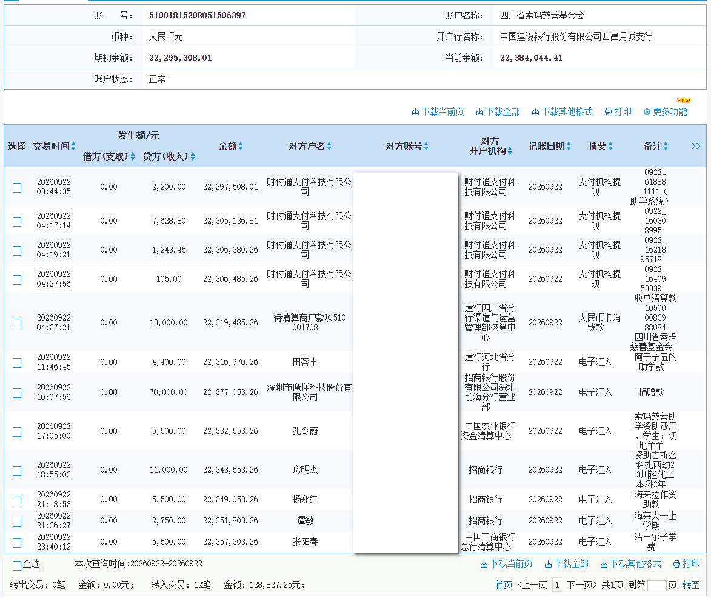Sort the 余额 column via arrows
This screenshot has width=711, height=598.
pyautogui.click(x=241, y=147)
